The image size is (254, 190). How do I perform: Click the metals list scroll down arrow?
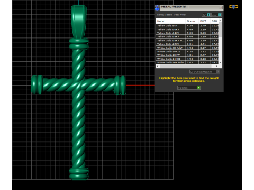220,62
